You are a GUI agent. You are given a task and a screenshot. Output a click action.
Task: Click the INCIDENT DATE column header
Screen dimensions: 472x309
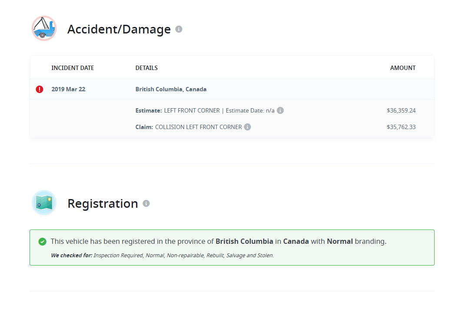pos(73,68)
